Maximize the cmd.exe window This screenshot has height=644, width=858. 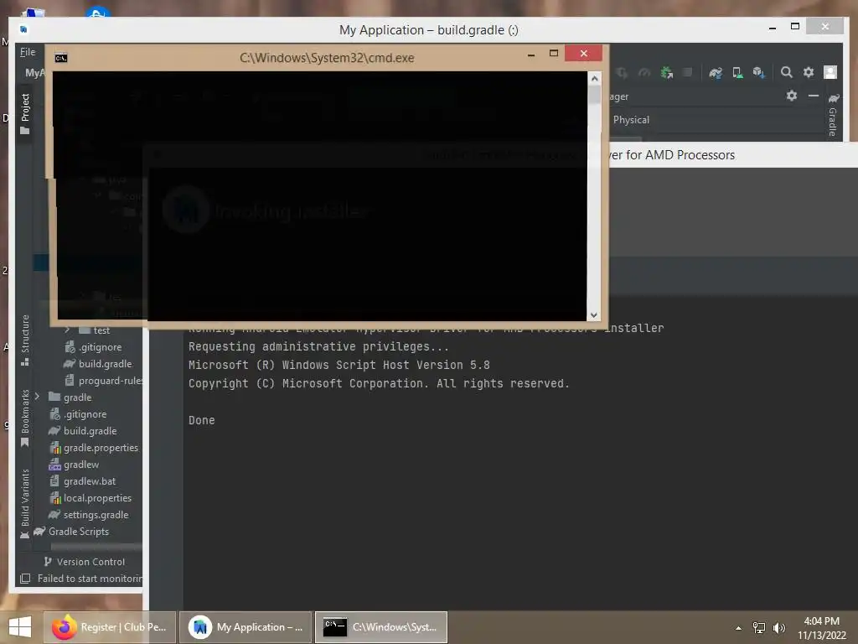click(554, 54)
